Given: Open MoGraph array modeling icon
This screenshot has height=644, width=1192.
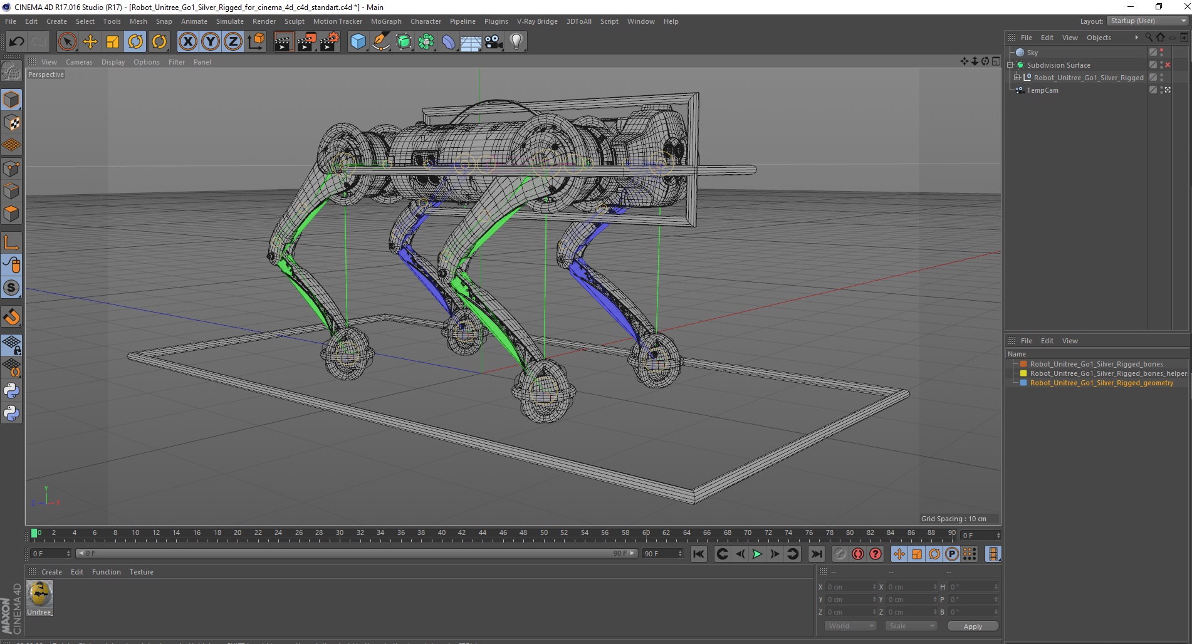Looking at the screenshot, I should click(x=426, y=42).
